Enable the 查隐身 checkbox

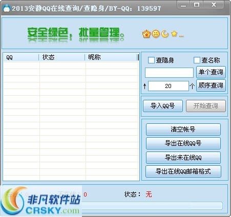(x=151, y=60)
